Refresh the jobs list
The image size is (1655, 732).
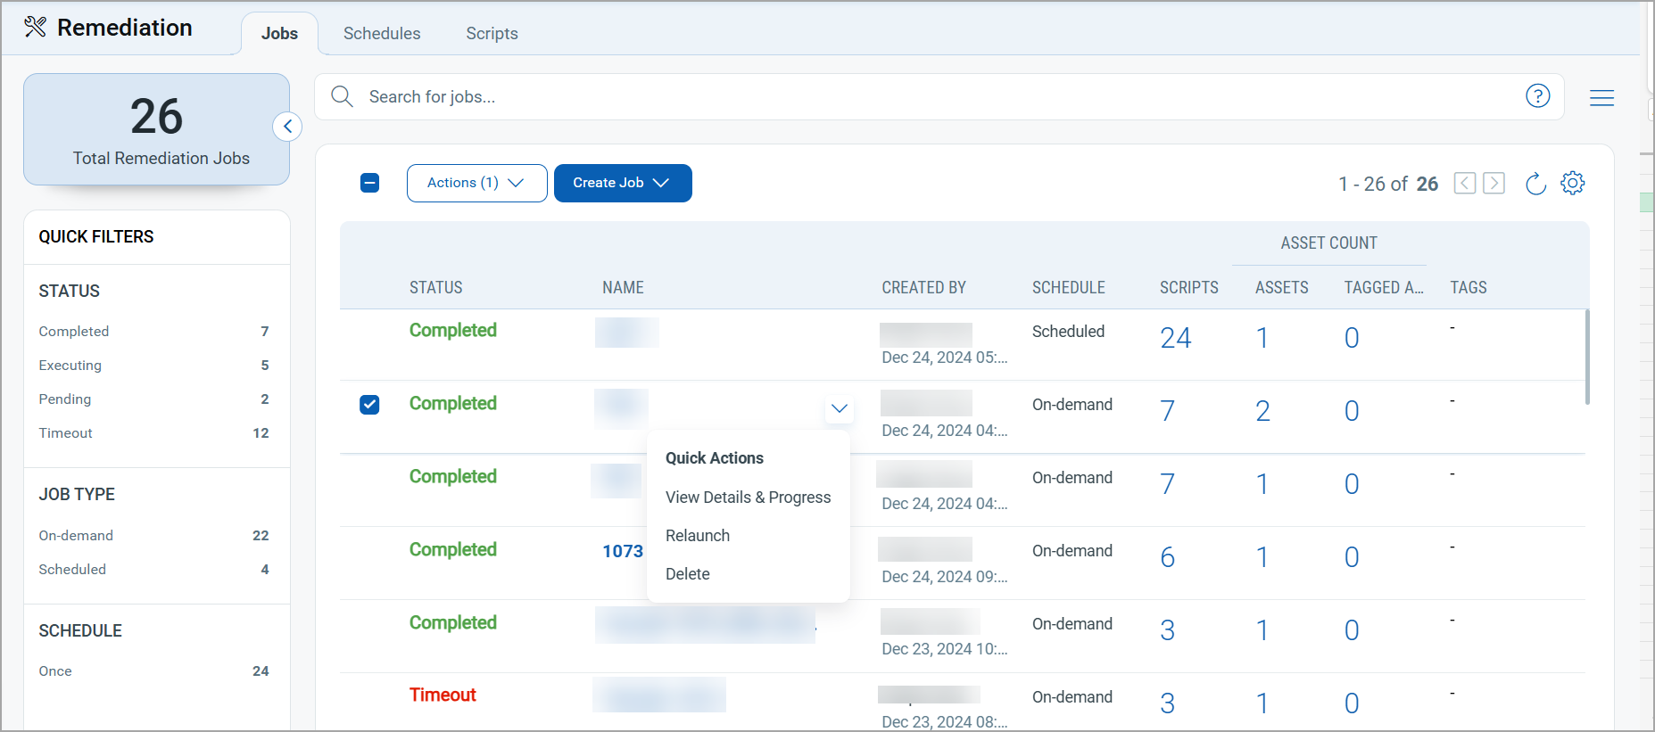pos(1535,184)
